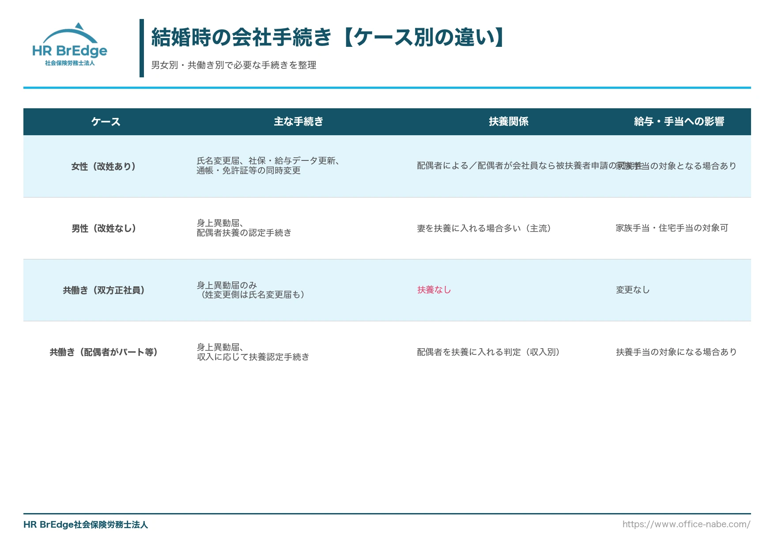The image size is (774, 548).
Task: Select the row label 男性（改姓なし）
Action: click(104, 228)
